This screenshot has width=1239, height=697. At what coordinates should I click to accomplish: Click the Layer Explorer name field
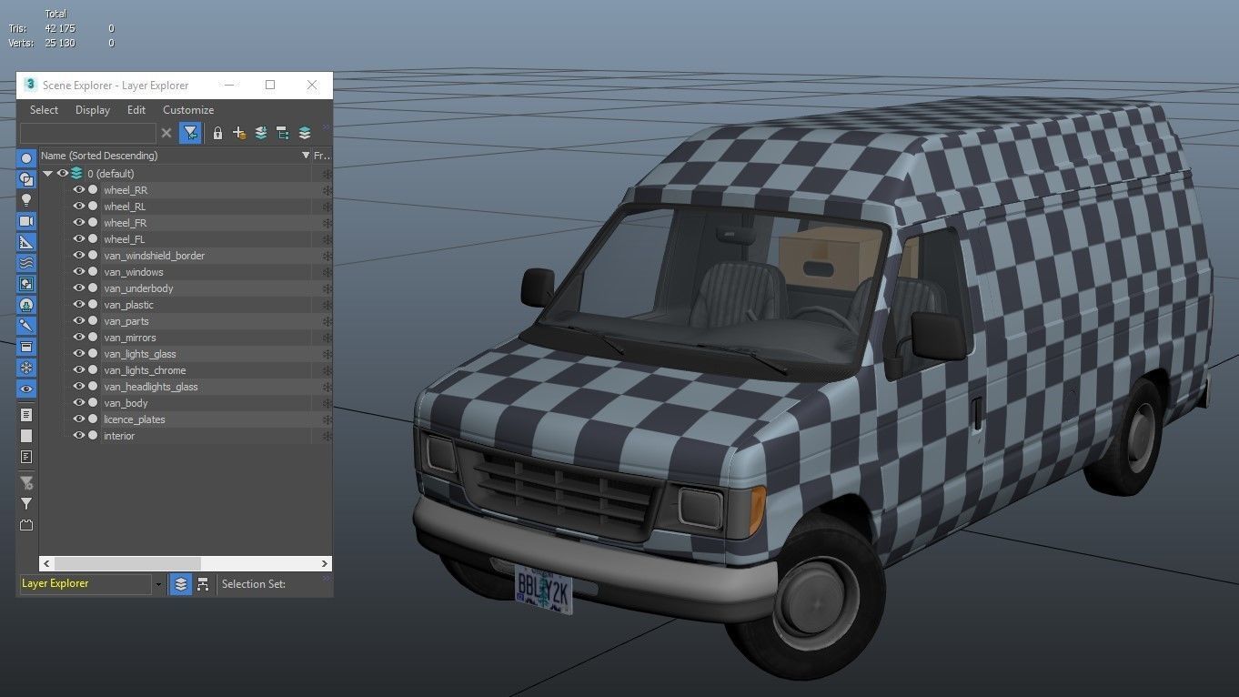tap(86, 584)
